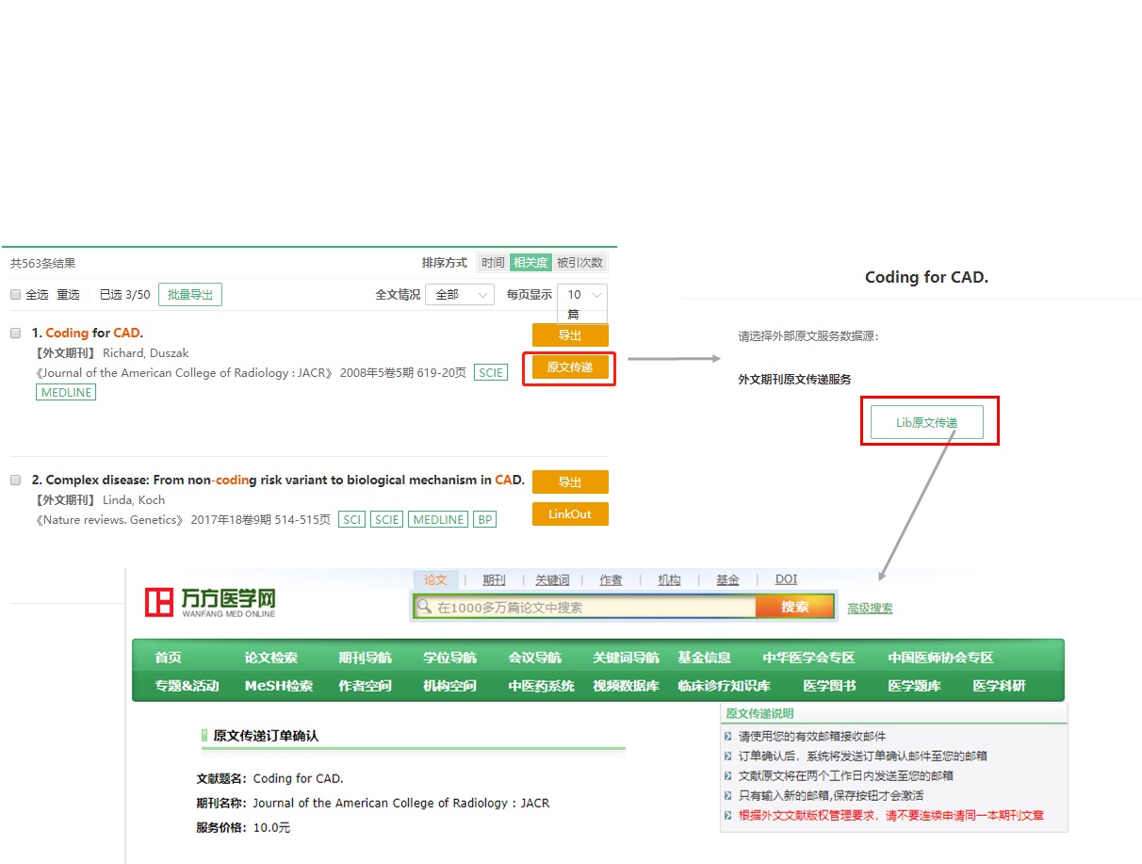1142x864 pixels.
Task: Click 批量导出 batch export button
Action: pyautogui.click(x=190, y=295)
